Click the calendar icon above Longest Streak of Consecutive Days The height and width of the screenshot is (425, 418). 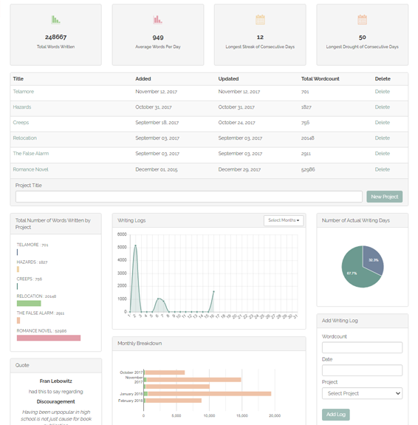pos(260,19)
